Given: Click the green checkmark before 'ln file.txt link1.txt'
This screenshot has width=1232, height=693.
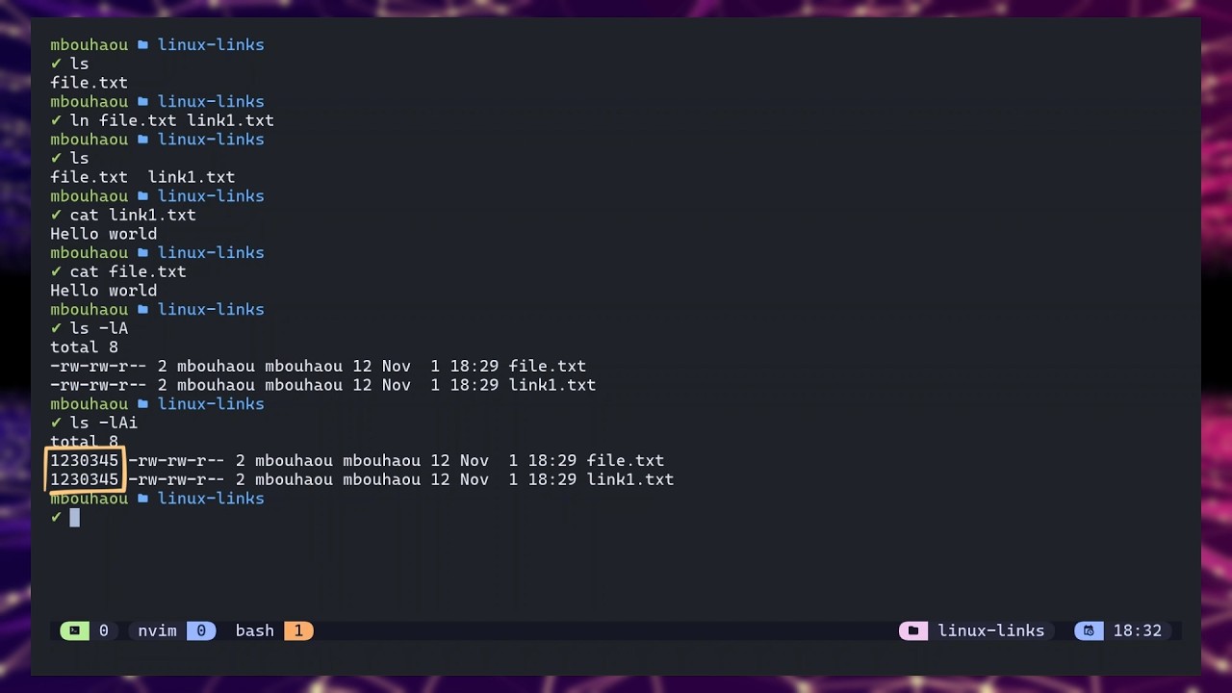Looking at the screenshot, I should [56, 120].
